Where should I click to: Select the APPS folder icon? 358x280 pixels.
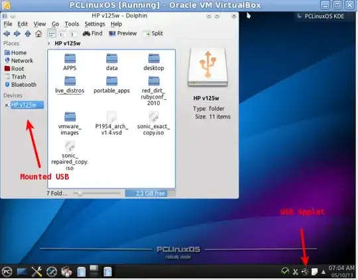[70, 58]
